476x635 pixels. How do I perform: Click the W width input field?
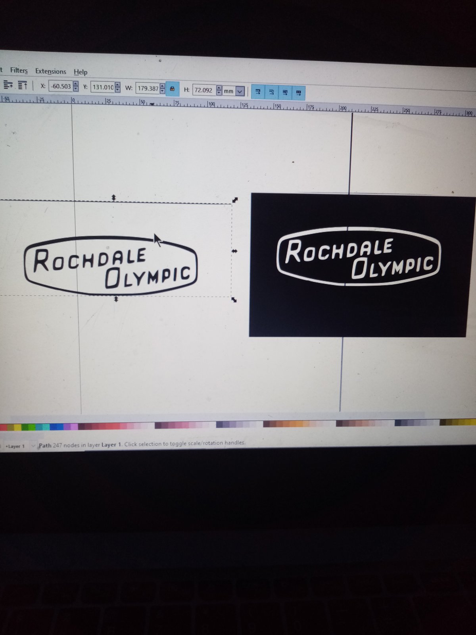pyautogui.click(x=148, y=88)
